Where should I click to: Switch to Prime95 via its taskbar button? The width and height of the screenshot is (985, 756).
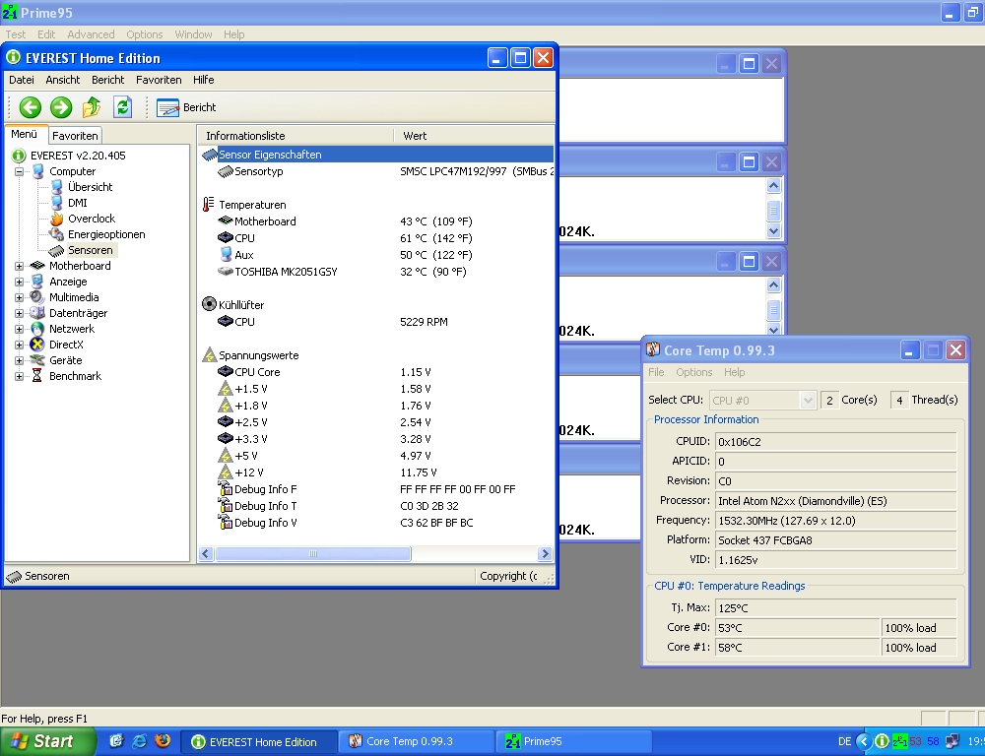point(574,741)
